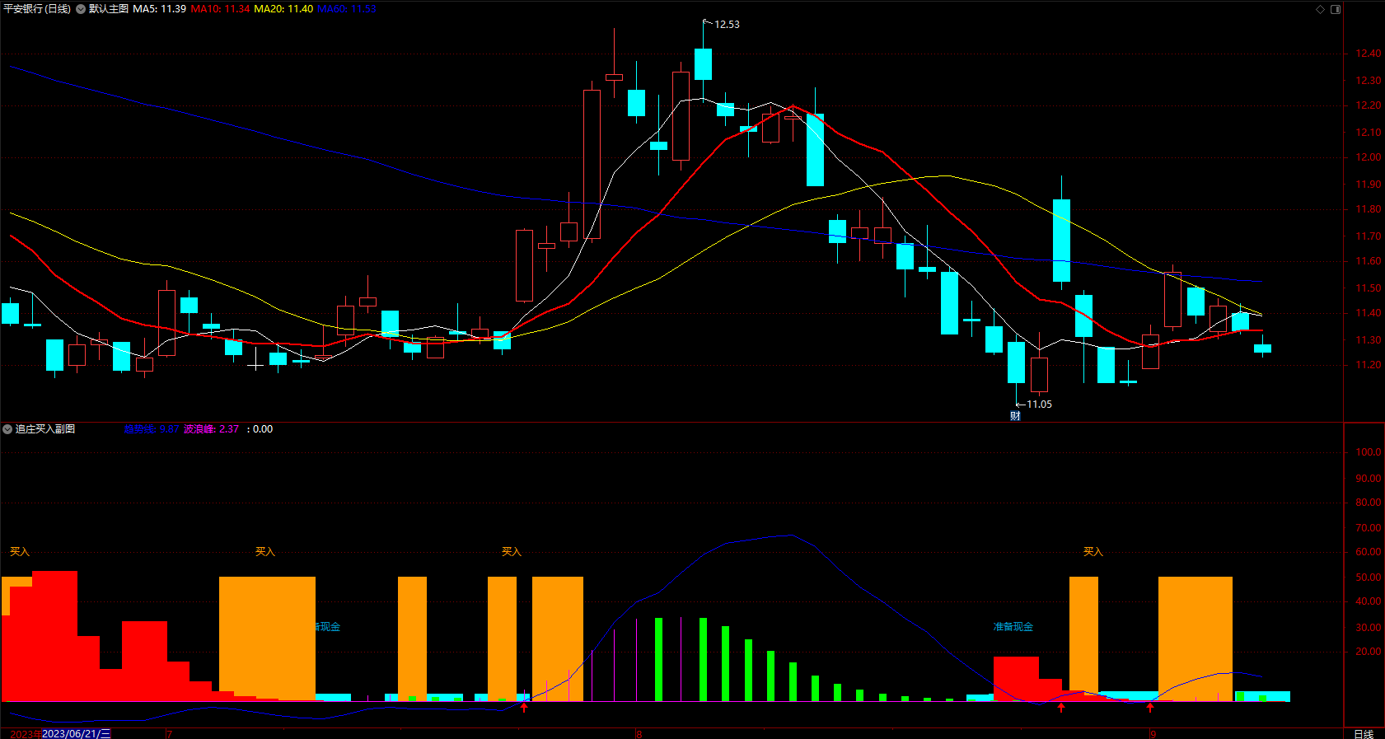Click the 50.00 sub-chart axis label
1385x739 pixels.
click(x=1369, y=578)
